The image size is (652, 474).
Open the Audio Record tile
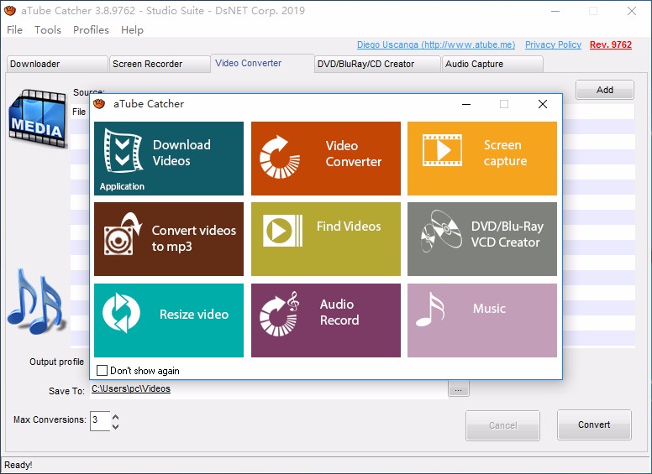click(x=326, y=320)
